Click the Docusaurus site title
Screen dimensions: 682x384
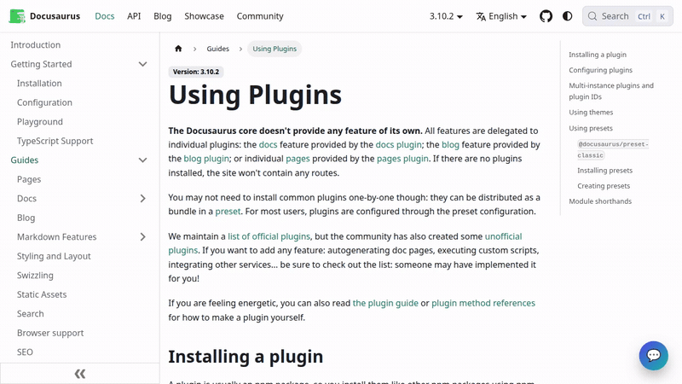(55, 16)
